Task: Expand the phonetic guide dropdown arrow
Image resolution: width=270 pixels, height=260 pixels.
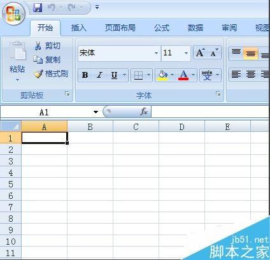Action: [x=218, y=75]
